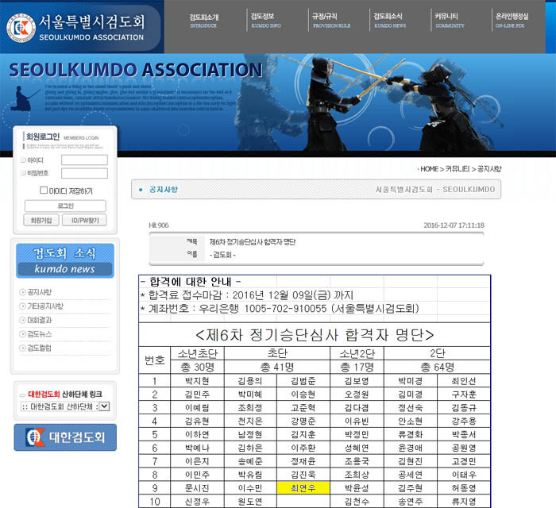Open the 검도회소개 INTRODUCE menu

pos(203,21)
